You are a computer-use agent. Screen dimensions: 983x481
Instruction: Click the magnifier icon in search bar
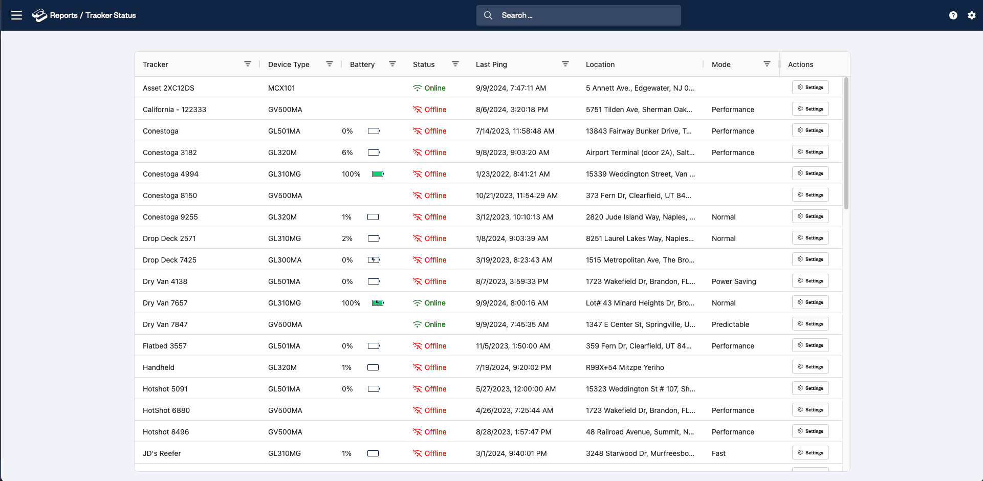pos(488,15)
